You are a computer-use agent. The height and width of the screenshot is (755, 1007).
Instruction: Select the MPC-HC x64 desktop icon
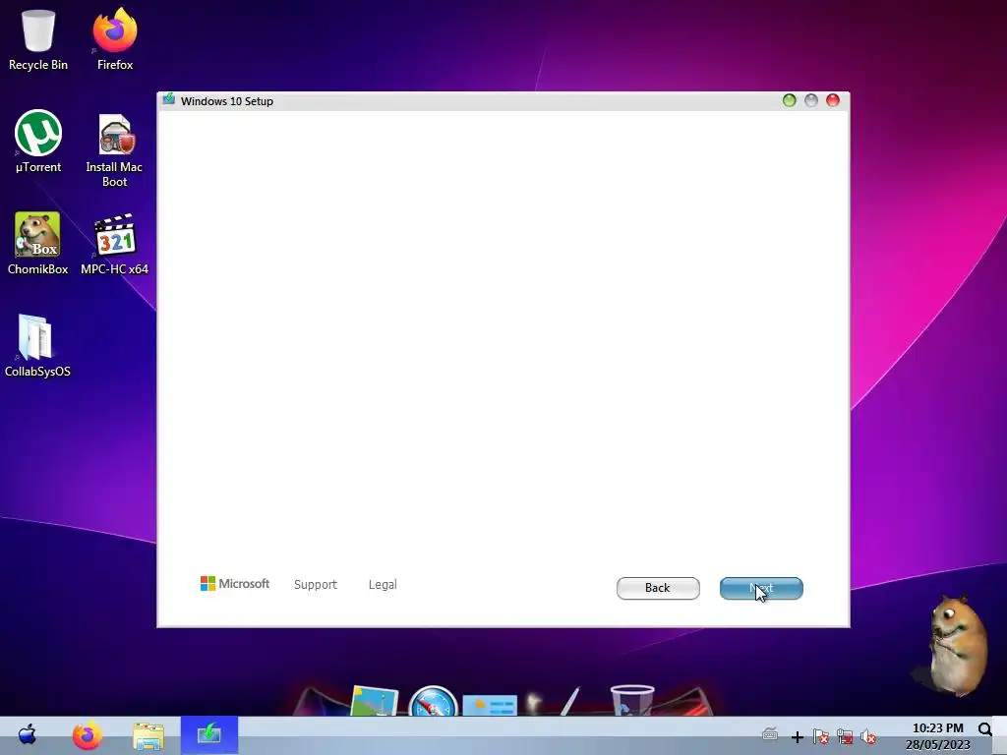click(x=114, y=244)
